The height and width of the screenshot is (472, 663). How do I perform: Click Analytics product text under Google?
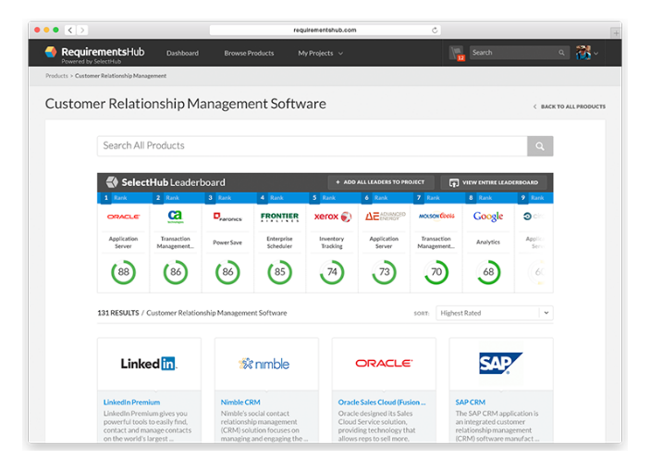point(488,242)
